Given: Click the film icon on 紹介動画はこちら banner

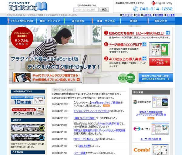Looking at the screenshot, I should [x=42, y=128].
